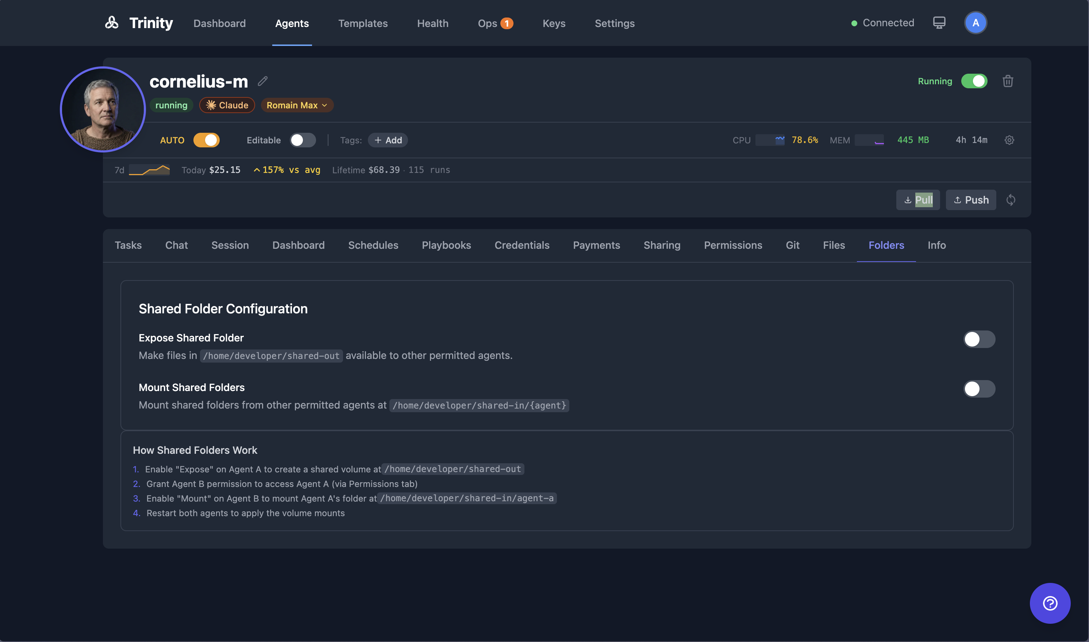The width and height of the screenshot is (1089, 642).
Task: Click Shared Folder Configuration heading
Action: point(223,309)
